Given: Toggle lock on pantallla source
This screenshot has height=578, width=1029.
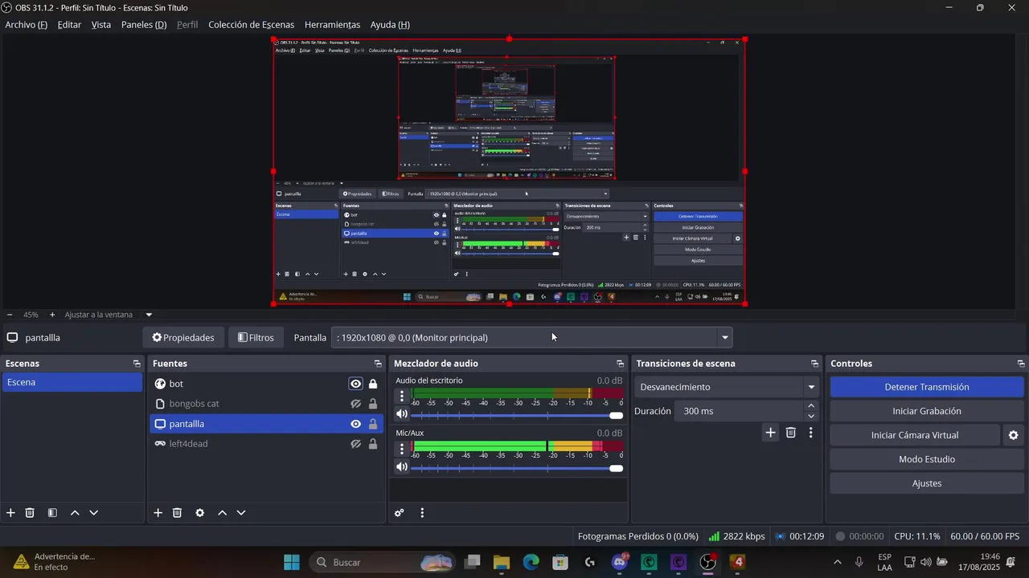Looking at the screenshot, I should pos(373,424).
